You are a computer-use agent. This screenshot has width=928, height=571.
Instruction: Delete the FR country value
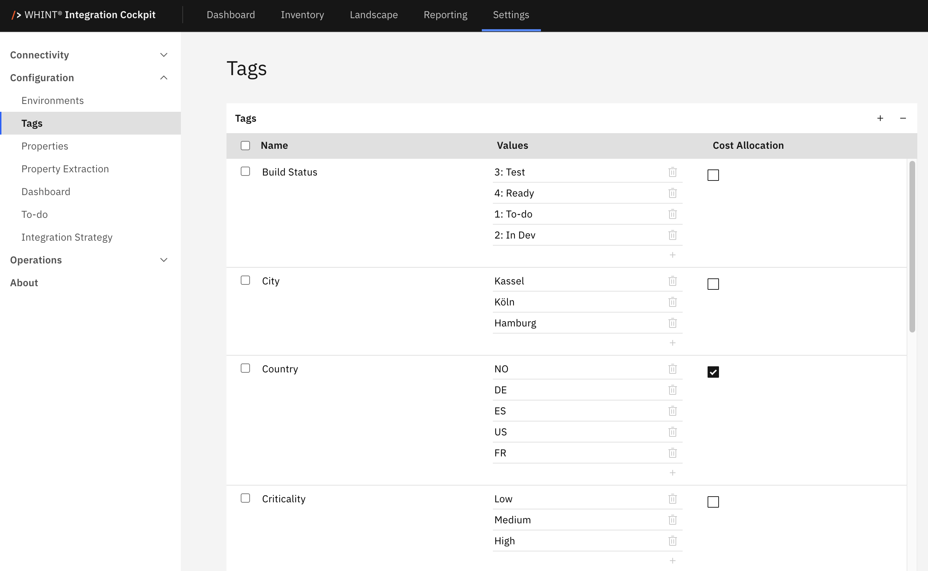tap(672, 453)
